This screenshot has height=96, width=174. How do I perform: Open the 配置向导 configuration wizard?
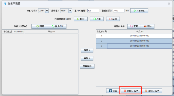tap(87, 66)
